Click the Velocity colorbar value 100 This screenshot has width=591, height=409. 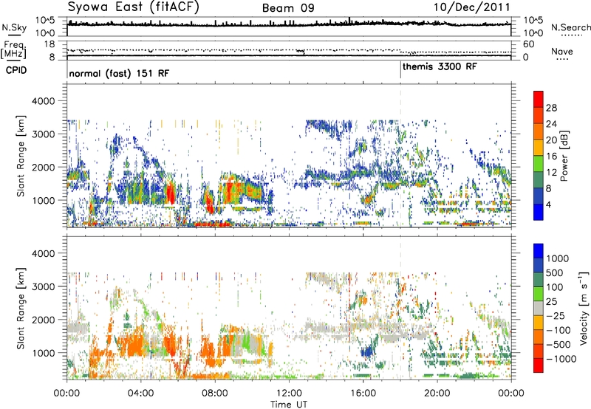pos(555,287)
